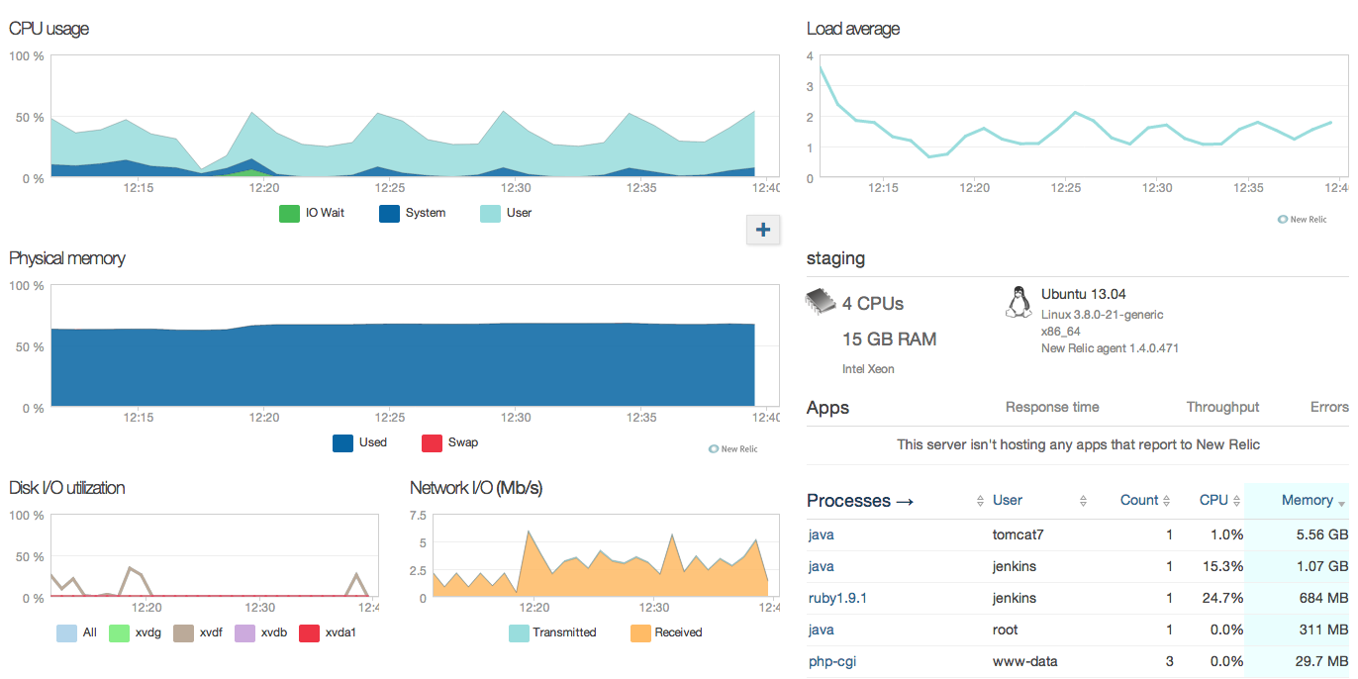Screen dimensions: 1358x679
Task: Click the Linux penguin icon beside Ubuntu 13.04
Action: tap(1018, 302)
